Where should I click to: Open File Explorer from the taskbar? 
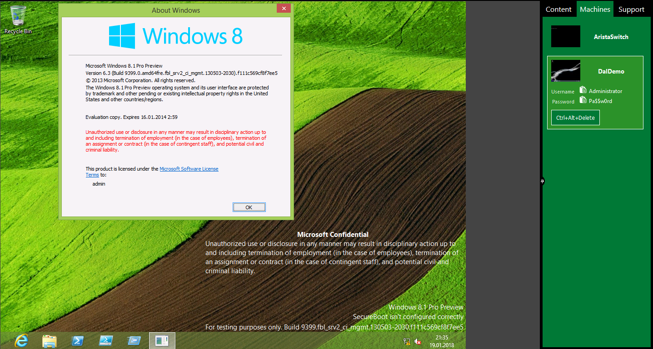50,340
